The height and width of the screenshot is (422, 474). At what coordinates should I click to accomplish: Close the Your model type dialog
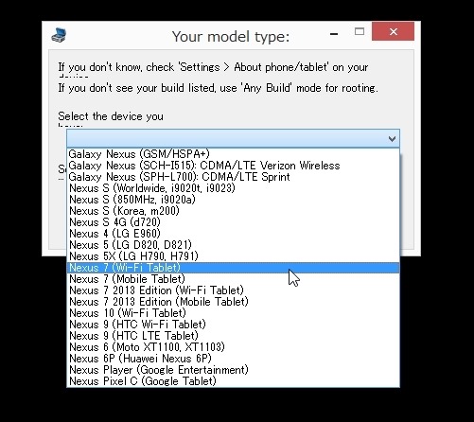(x=393, y=31)
